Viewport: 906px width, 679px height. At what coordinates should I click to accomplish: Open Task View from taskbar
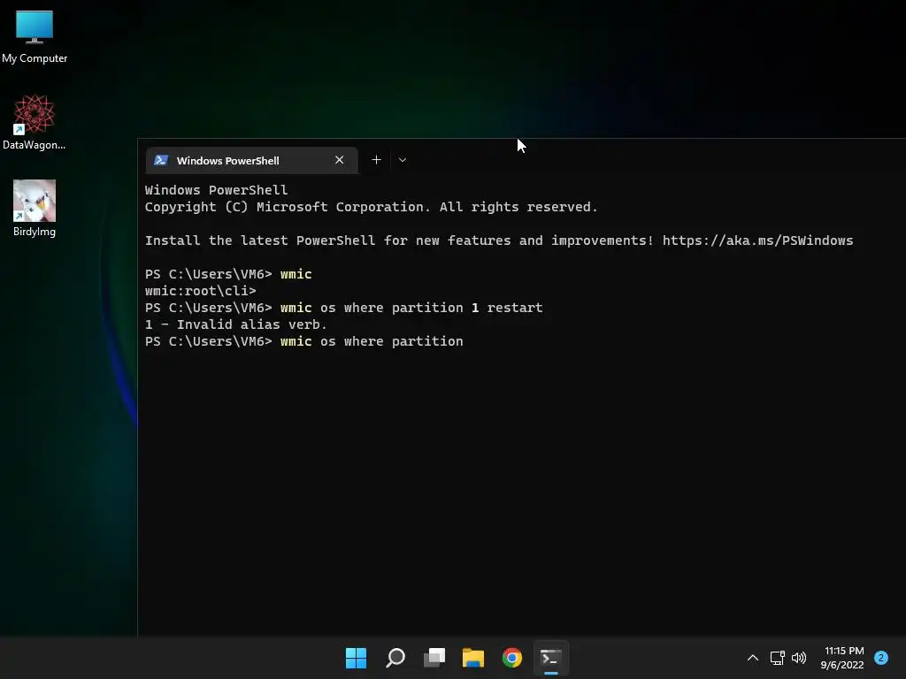(x=434, y=658)
